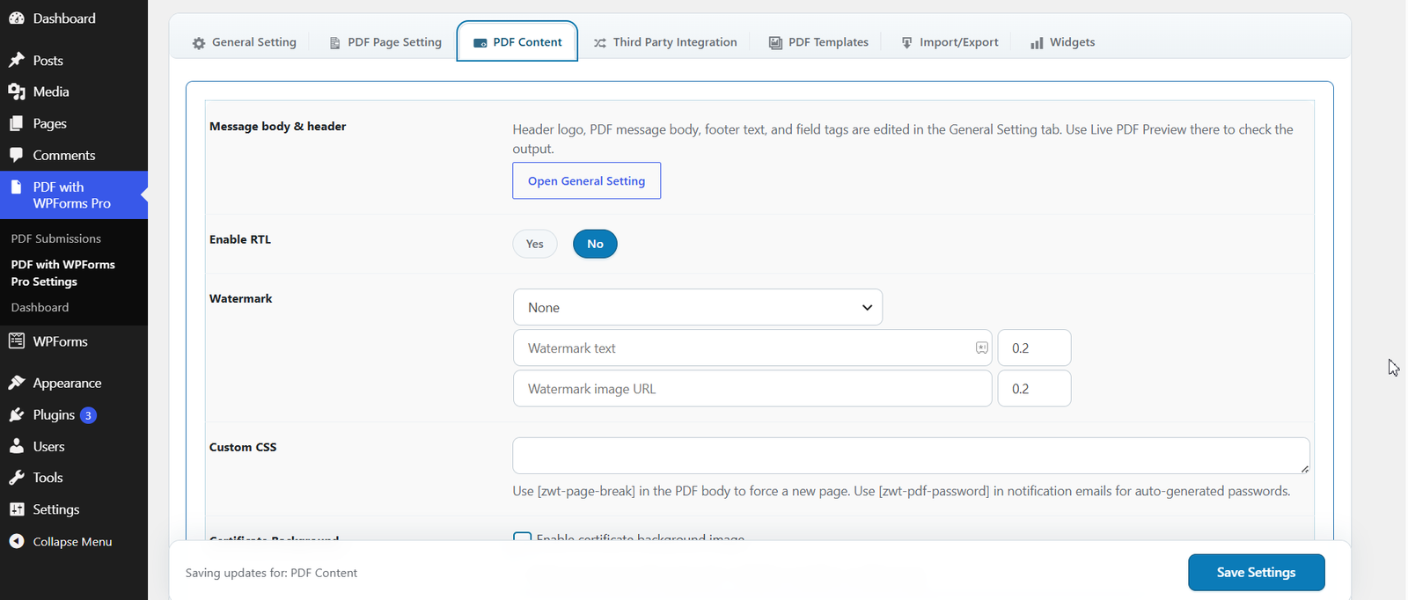Open the Media menu item

click(74, 91)
